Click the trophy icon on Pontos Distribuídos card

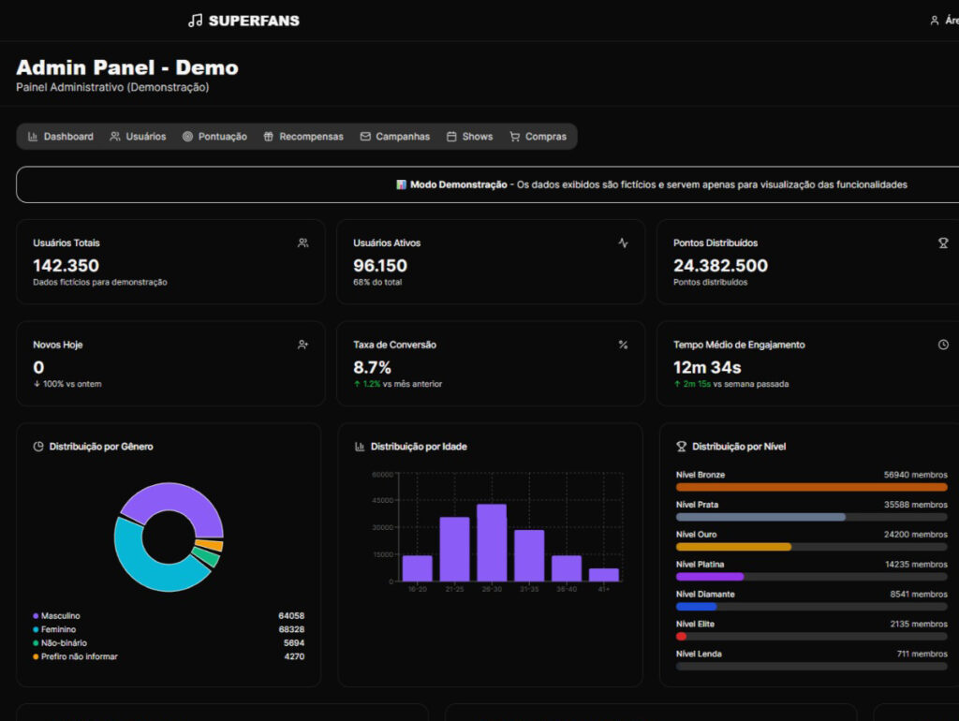[x=943, y=243]
